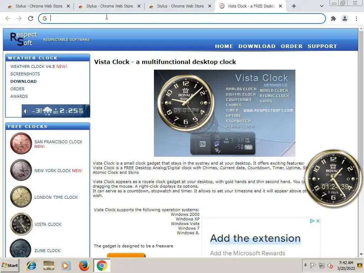The width and height of the screenshot is (364, 273).
Task: Click Add the extension ad headline
Action: 255,239
